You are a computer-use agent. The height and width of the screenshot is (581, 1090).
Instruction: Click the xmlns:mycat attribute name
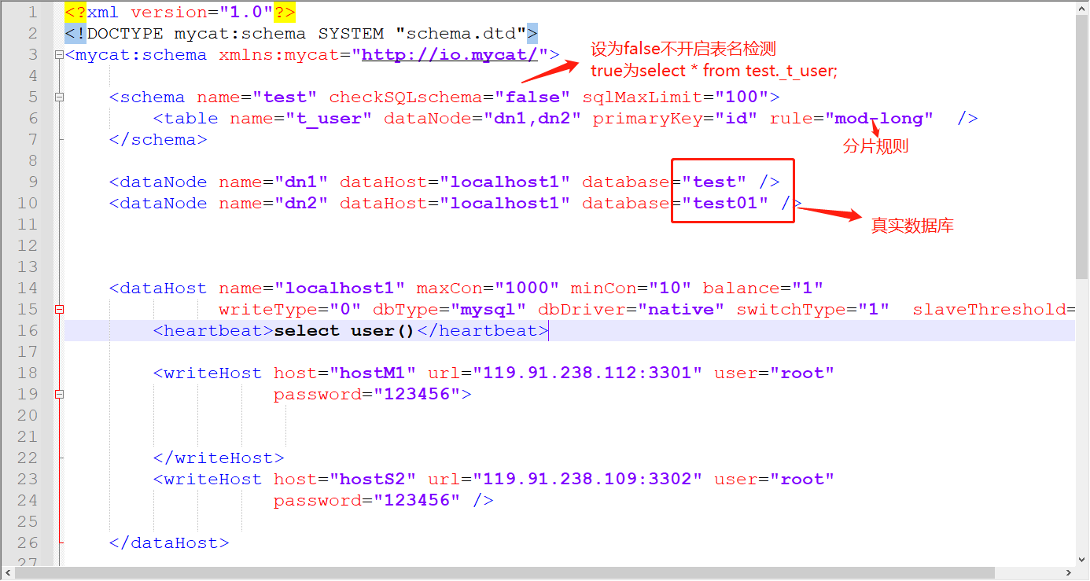pyautogui.click(x=284, y=55)
